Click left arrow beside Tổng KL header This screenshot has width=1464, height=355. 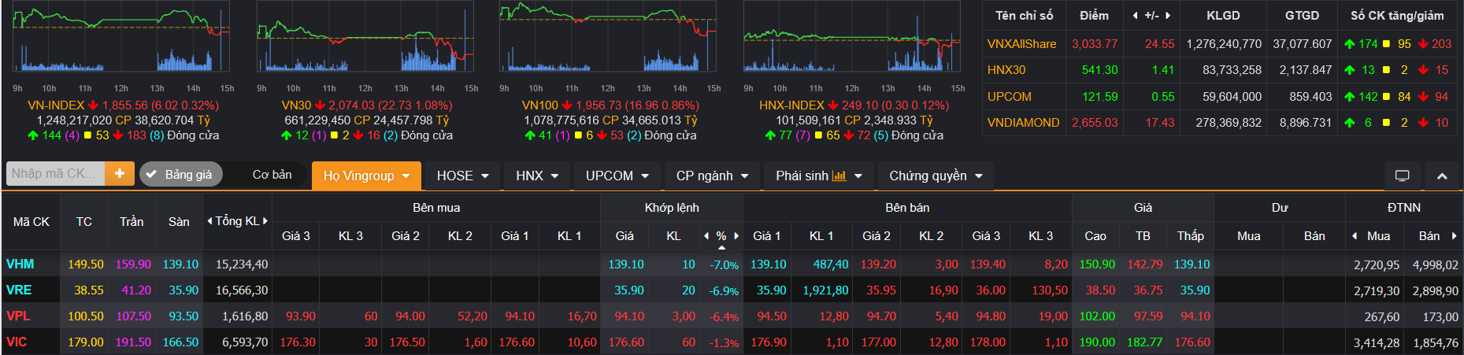209,221
